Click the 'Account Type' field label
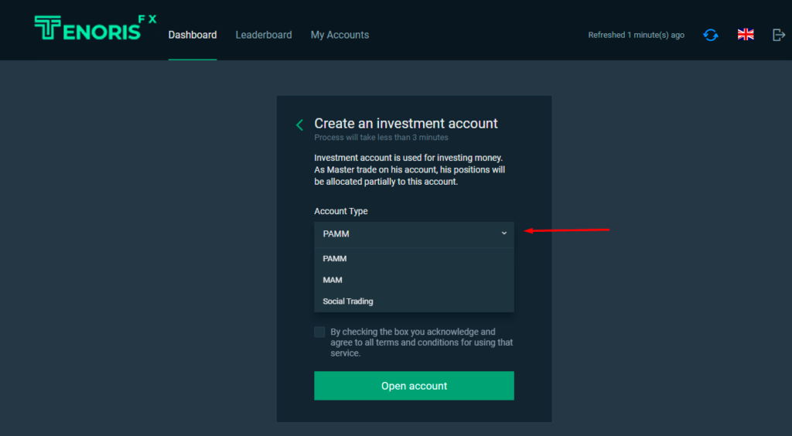 (341, 211)
